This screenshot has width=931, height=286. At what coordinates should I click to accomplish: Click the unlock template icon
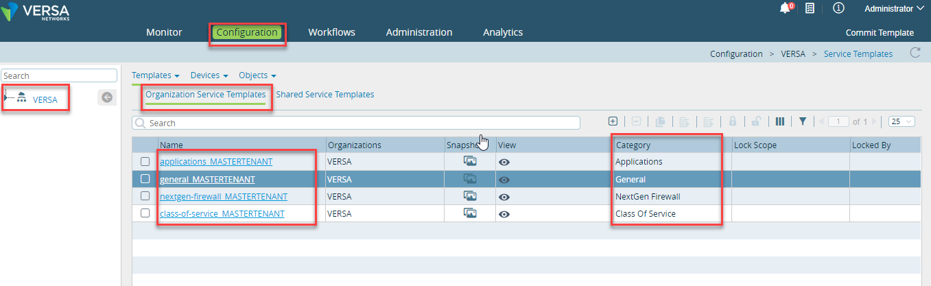pyautogui.click(x=756, y=121)
